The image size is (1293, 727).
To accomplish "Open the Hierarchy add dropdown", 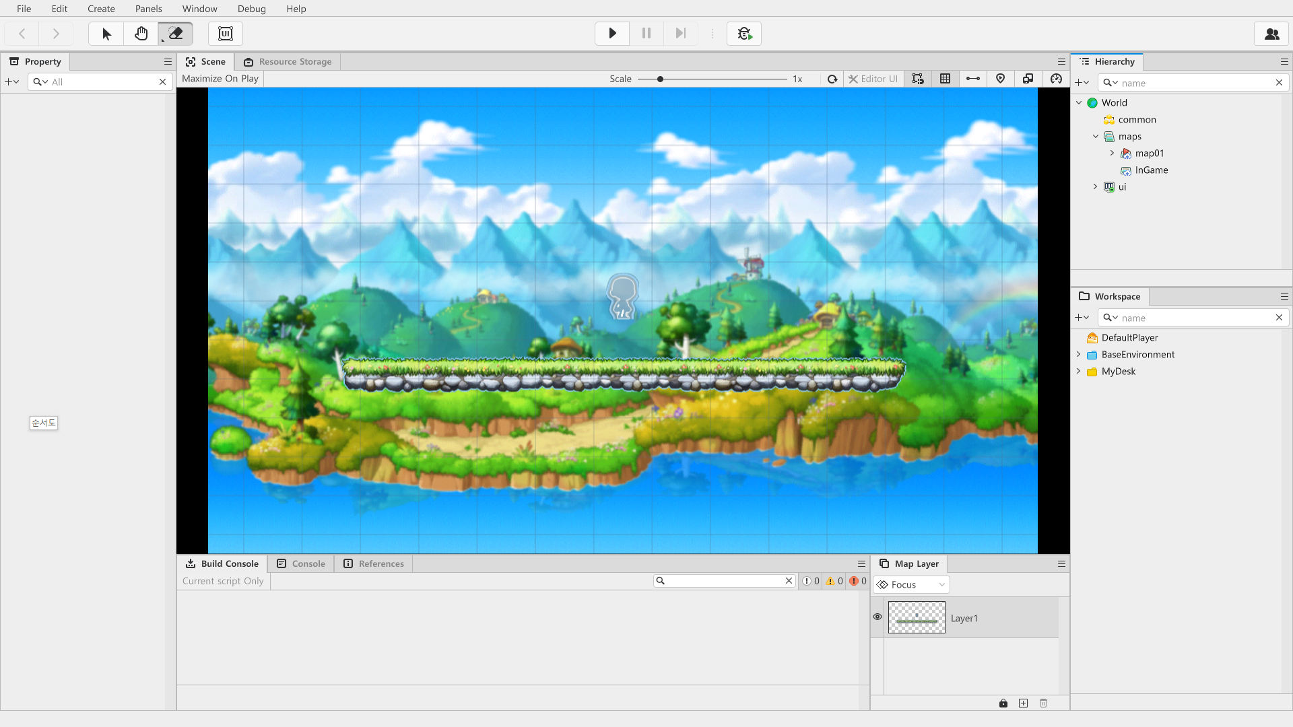I will coord(1082,82).
